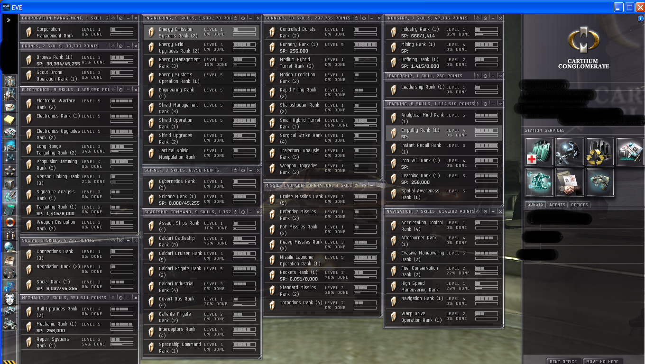The height and width of the screenshot is (364, 645).
Task: Collapse the Gunnery panel with its dash button
Action: (x=372, y=18)
